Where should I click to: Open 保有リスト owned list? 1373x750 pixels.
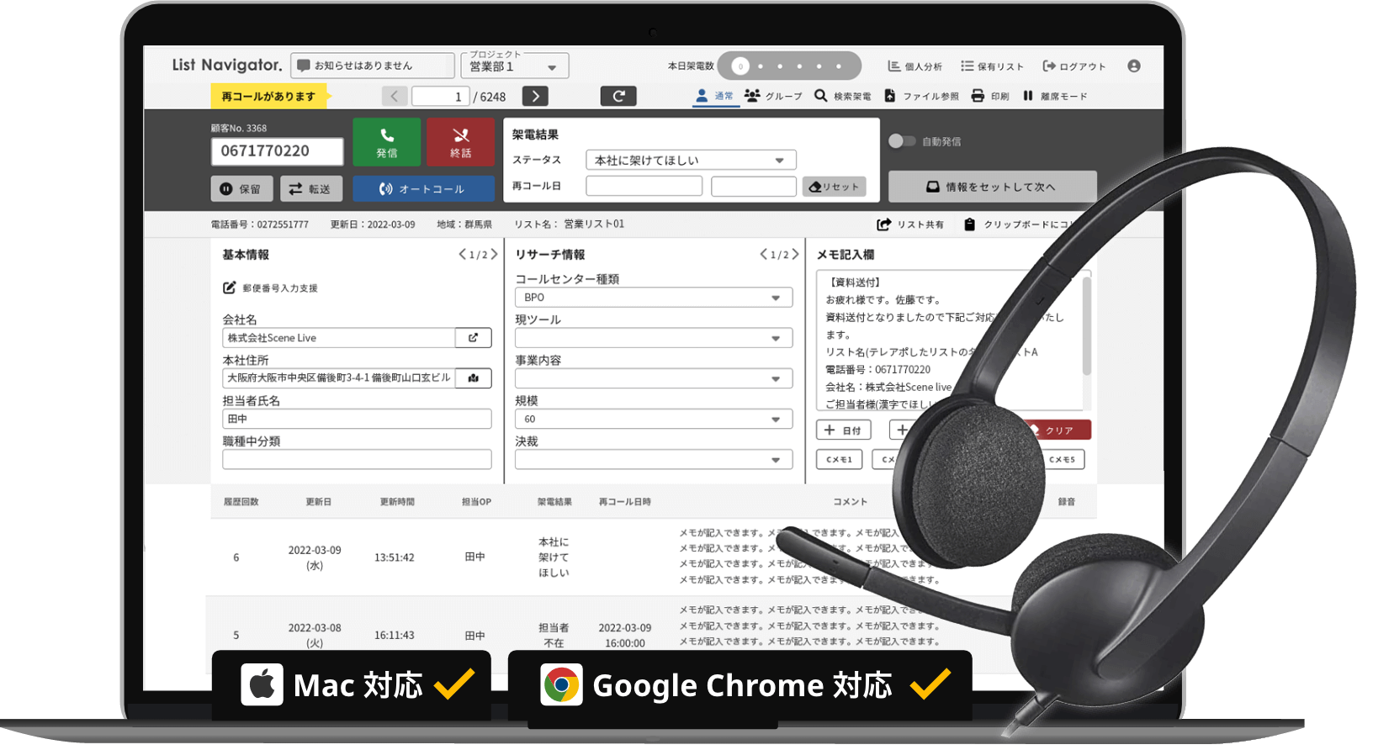tap(993, 66)
